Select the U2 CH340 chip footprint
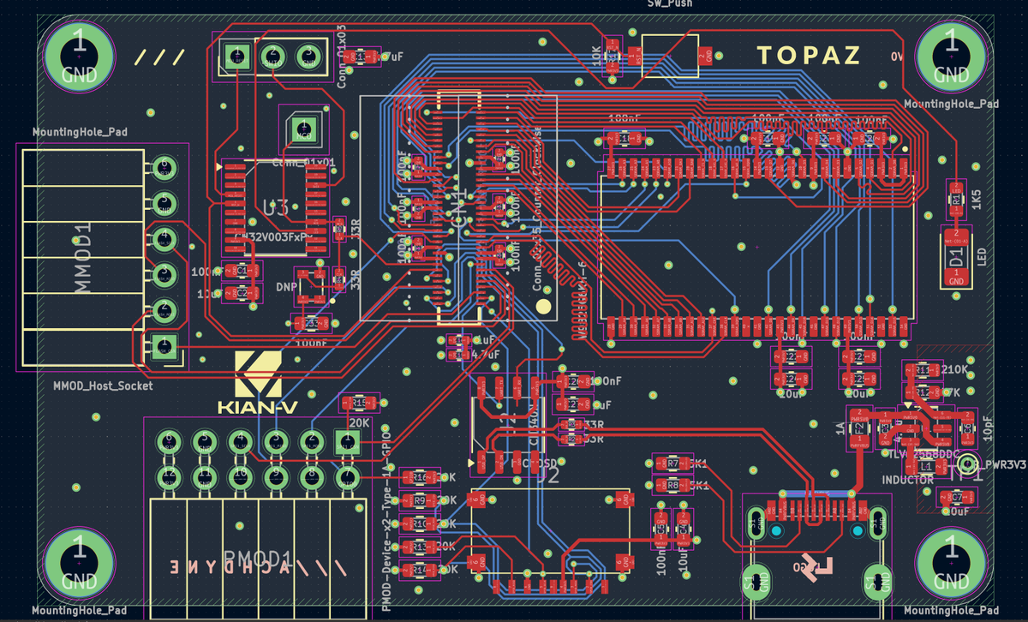 (x=506, y=424)
